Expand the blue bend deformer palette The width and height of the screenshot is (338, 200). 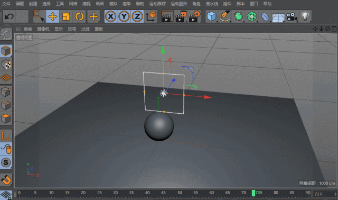pos(265,16)
